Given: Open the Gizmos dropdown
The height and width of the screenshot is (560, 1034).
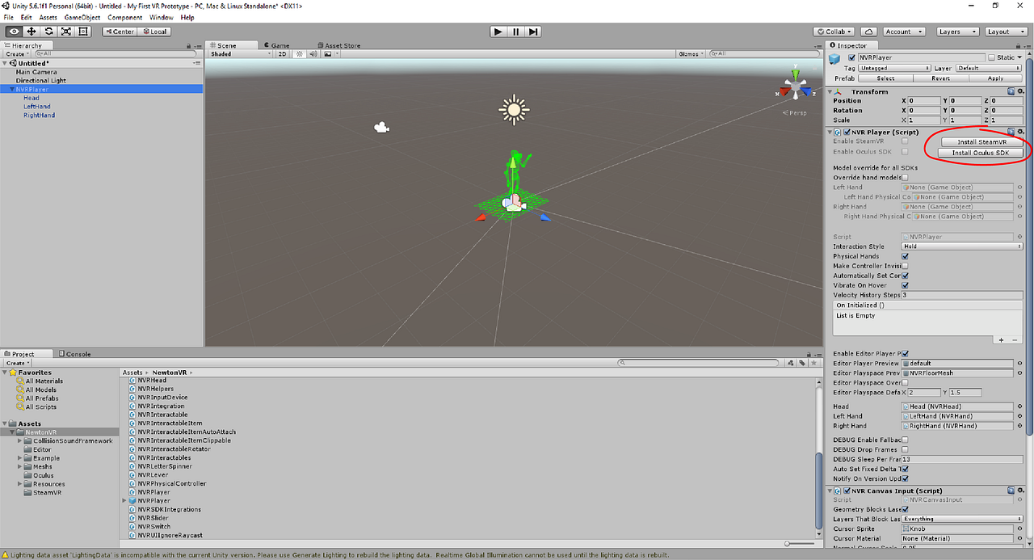Looking at the screenshot, I should 691,53.
